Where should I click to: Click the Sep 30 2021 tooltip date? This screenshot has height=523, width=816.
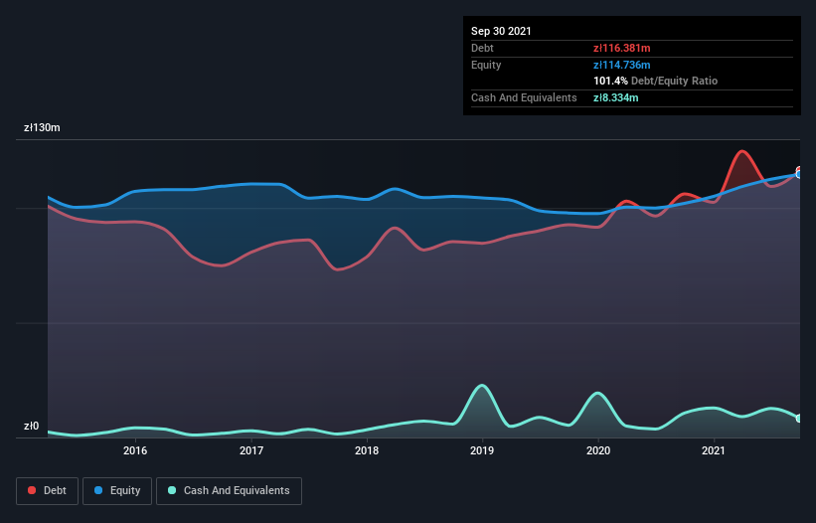pyautogui.click(x=501, y=31)
